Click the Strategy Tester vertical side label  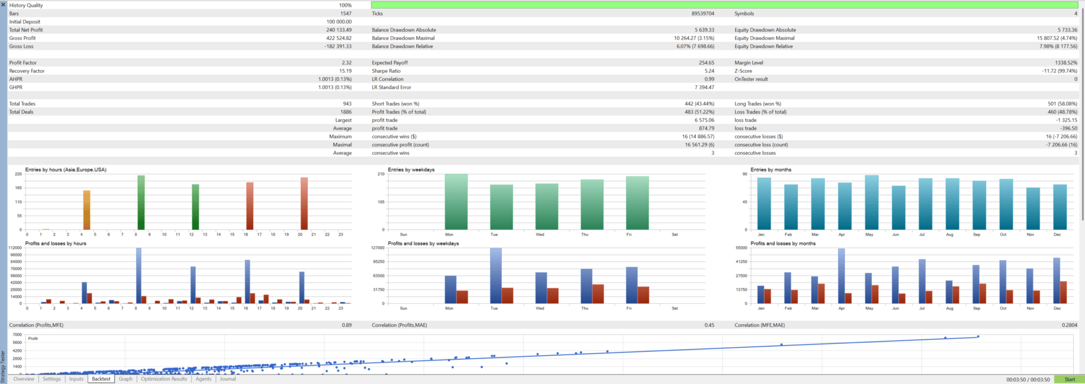coord(3,366)
